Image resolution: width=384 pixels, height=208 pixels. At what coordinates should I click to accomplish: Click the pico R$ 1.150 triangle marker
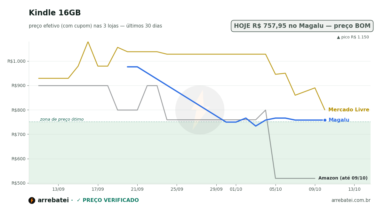click(x=339, y=37)
